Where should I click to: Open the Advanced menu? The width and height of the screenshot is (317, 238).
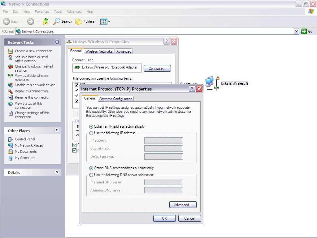pyautogui.click(x=74, y=11)
